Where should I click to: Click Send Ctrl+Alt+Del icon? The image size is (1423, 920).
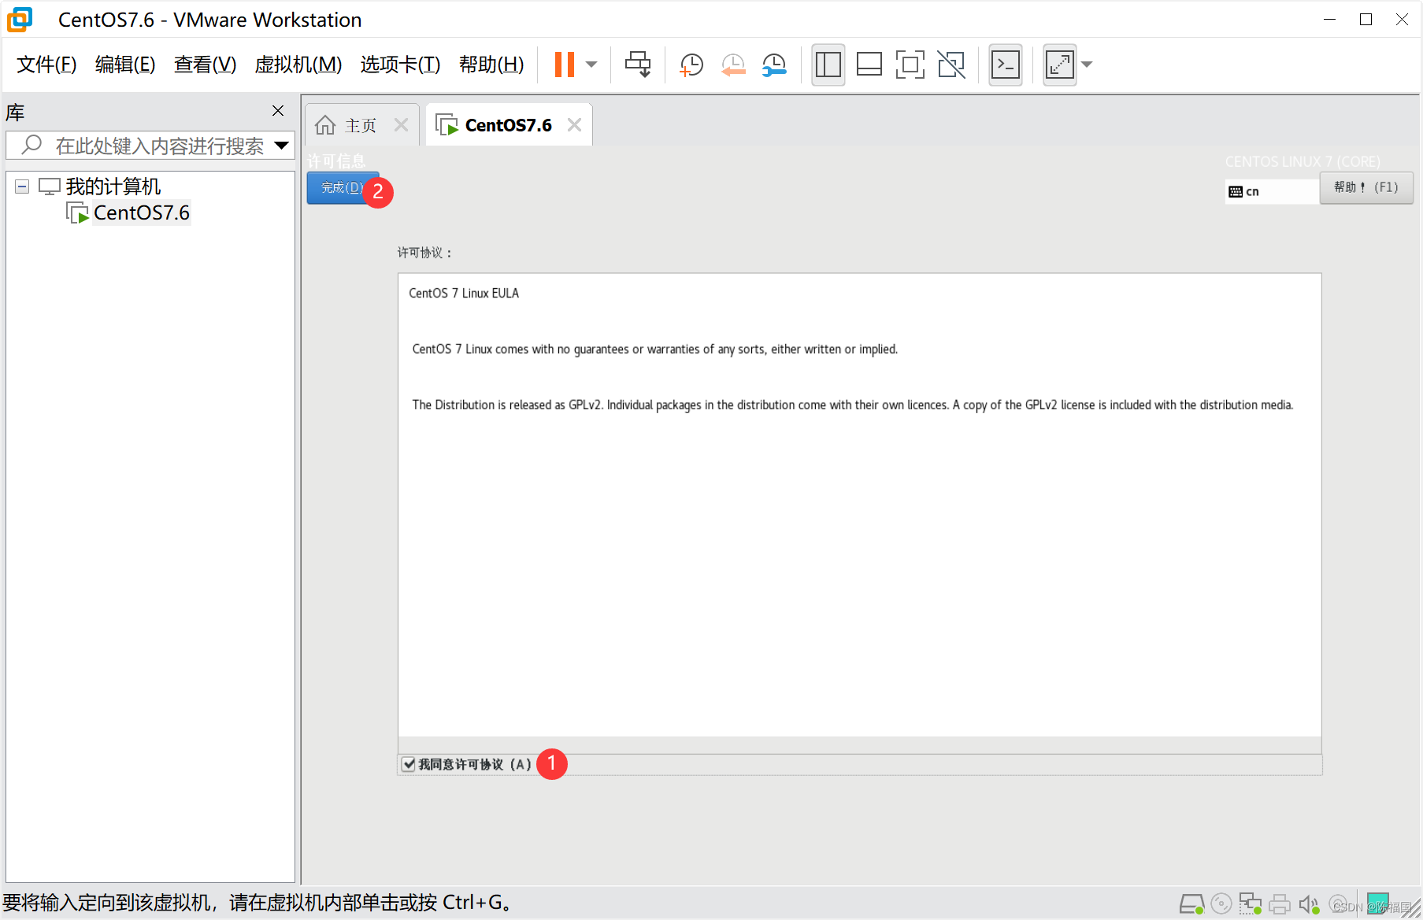click(638, 65)
